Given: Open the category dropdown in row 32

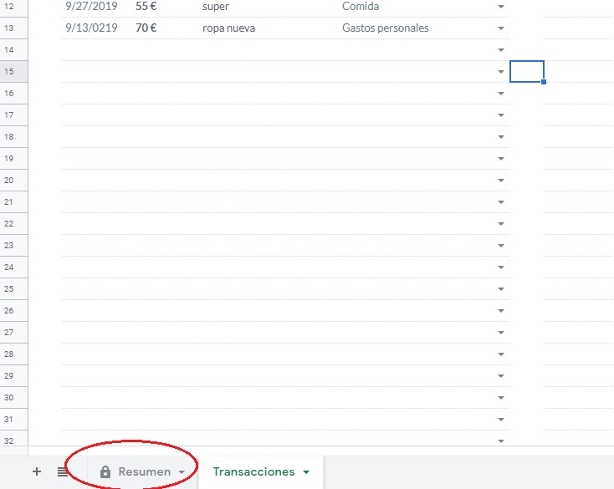Looking at the screenshot, I should click(500, 441).
